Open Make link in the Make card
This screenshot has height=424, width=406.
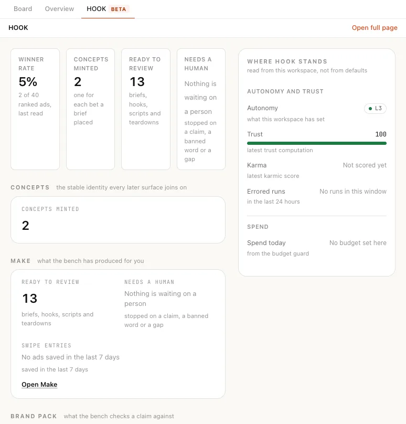(x=39, y=384)
